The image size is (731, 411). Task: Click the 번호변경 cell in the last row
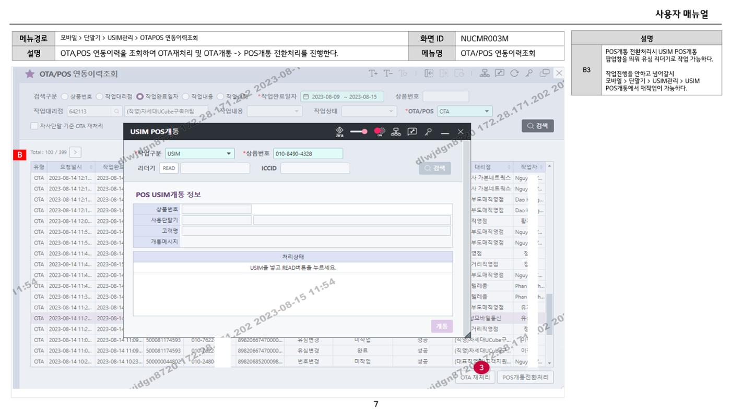[308, 361]
